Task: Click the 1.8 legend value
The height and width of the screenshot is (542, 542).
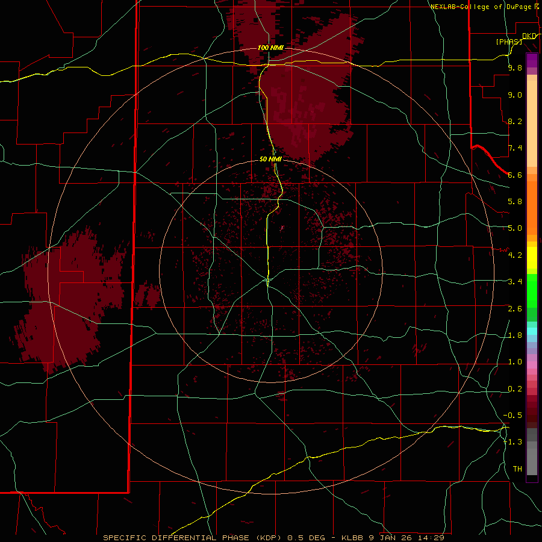Action: 515,335
